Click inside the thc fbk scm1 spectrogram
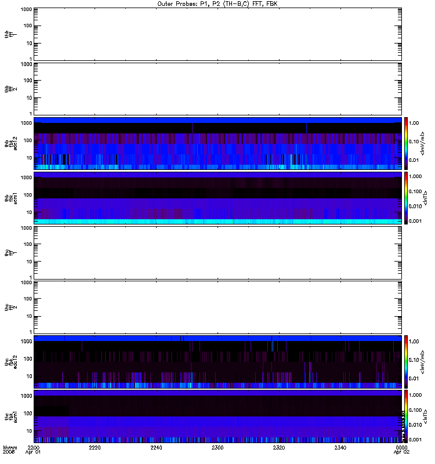 coord(217,416)
